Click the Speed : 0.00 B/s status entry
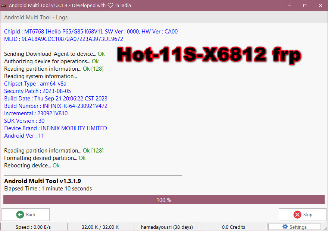Screen dimensions: 328x231 coord(33,227)
